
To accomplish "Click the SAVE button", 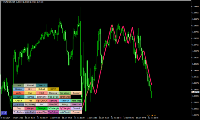I will 53,89.
